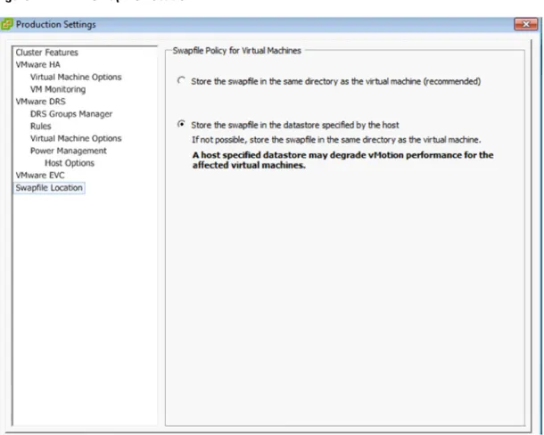Close the Production Settings dialog

point(525,24)
